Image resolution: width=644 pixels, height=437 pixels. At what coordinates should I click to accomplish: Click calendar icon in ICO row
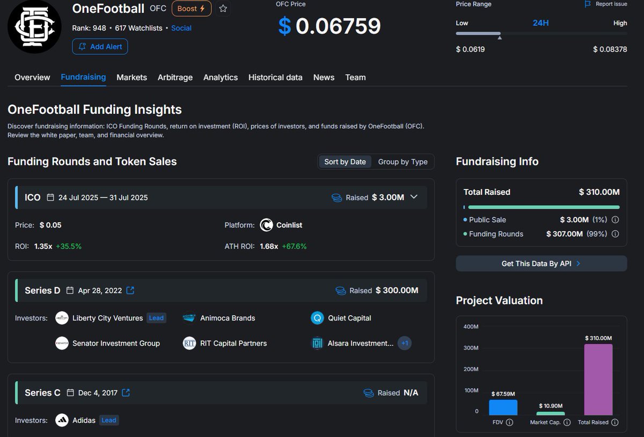[50, 198]
